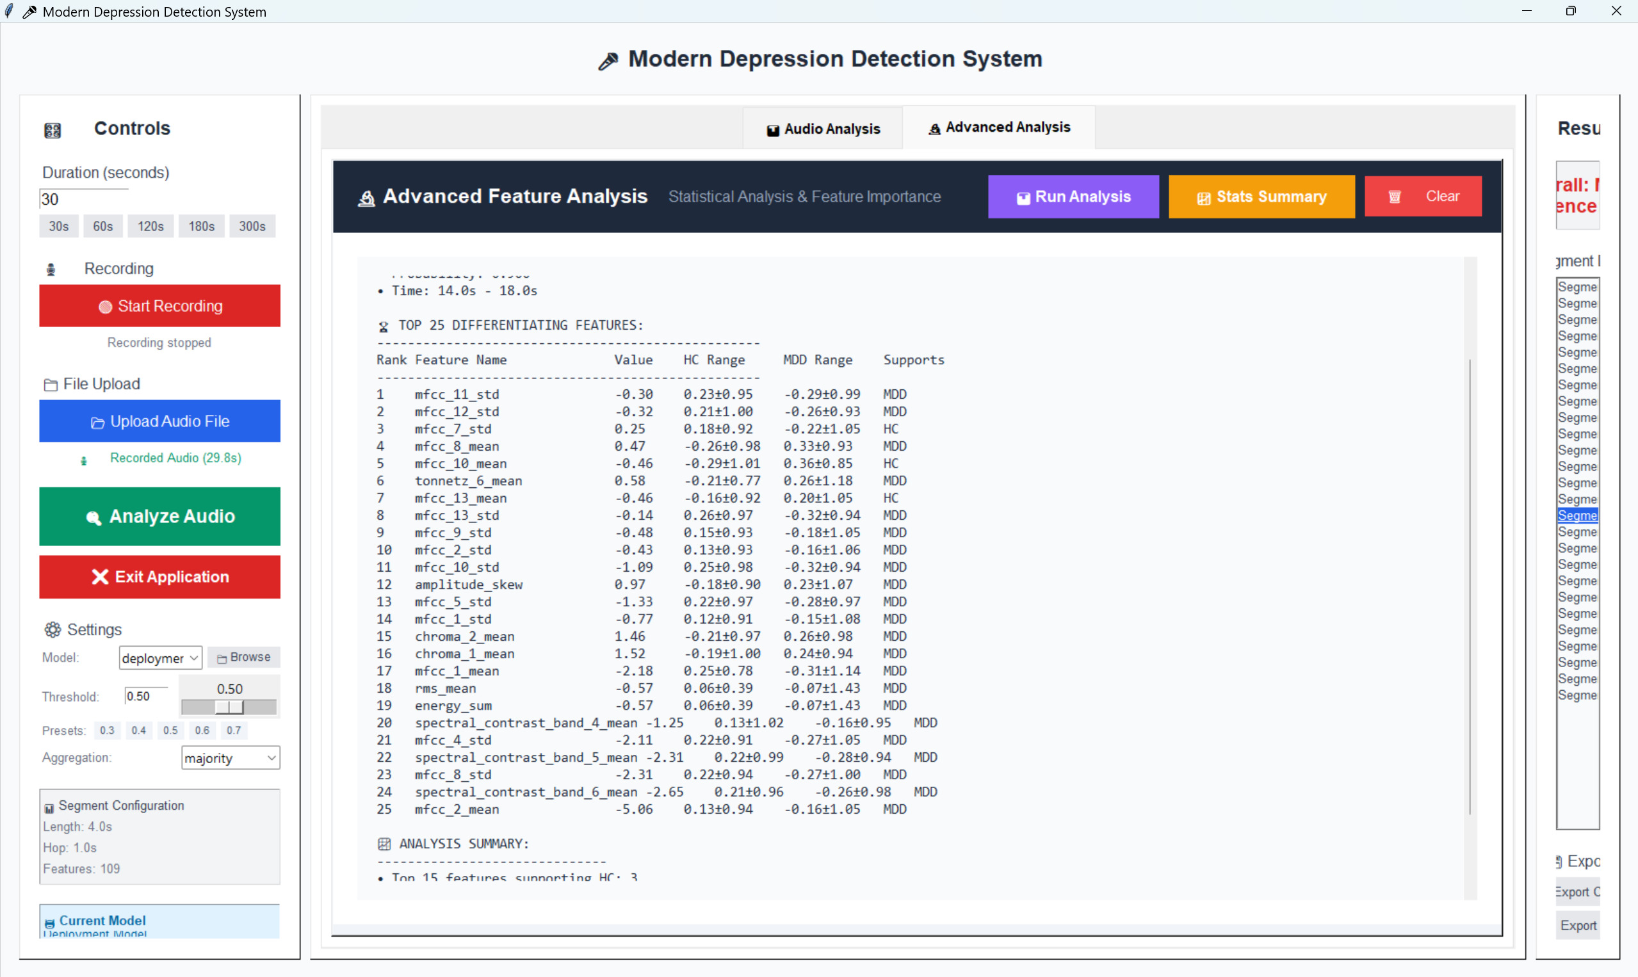Open the Model dropdown
The height and width of the screenshot is (977, 1638).
[160, 658]
